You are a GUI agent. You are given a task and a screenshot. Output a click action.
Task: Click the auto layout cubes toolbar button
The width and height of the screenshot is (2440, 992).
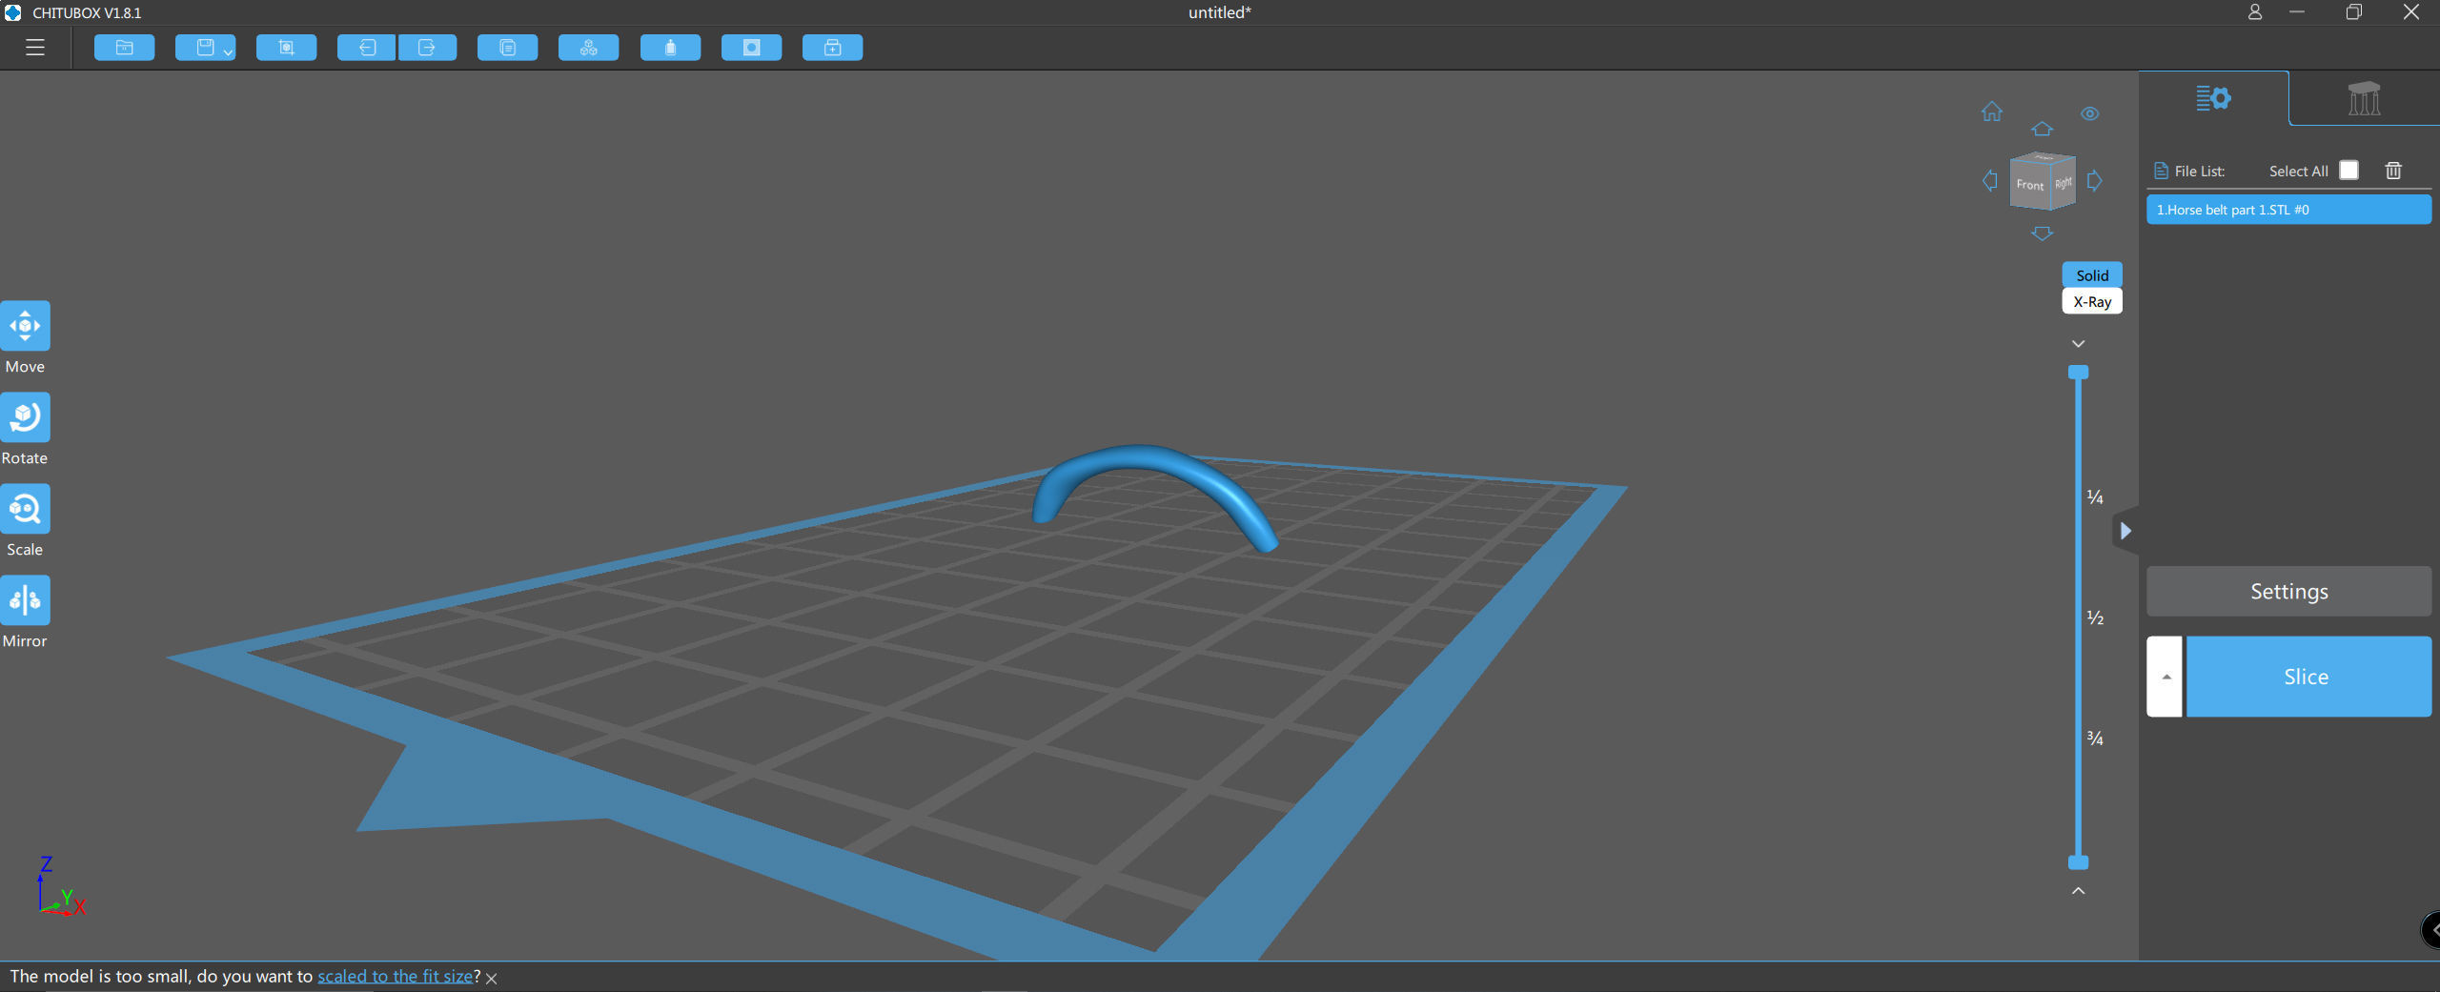click(x=589, y=48)
